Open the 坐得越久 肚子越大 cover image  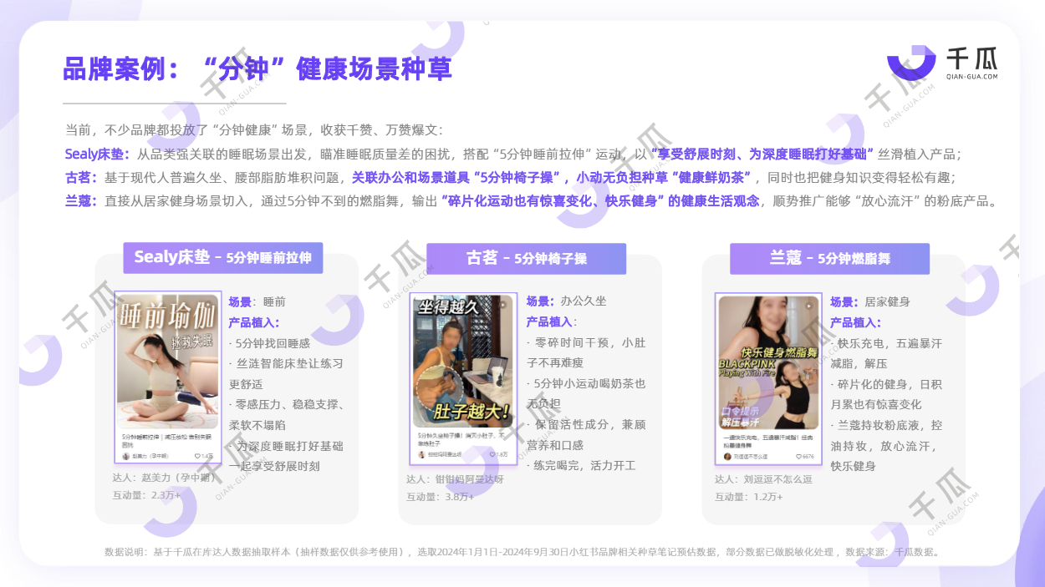(463, 362)
